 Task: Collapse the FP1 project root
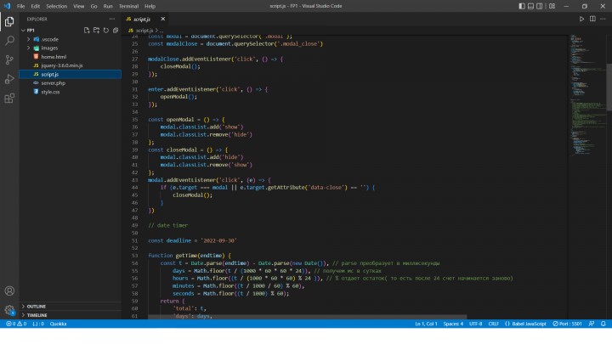pos(23,30)
